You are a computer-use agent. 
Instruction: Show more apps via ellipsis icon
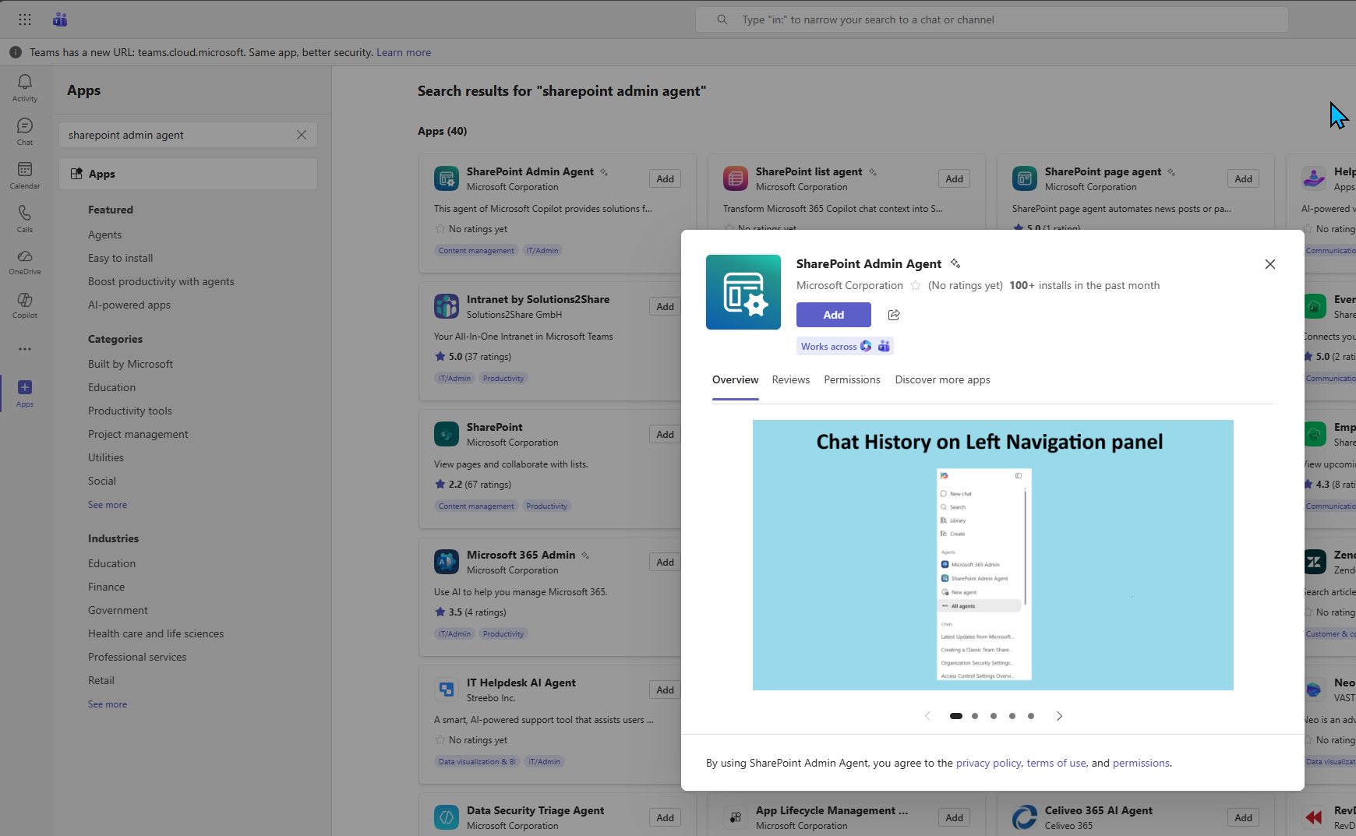click(25, 349)
